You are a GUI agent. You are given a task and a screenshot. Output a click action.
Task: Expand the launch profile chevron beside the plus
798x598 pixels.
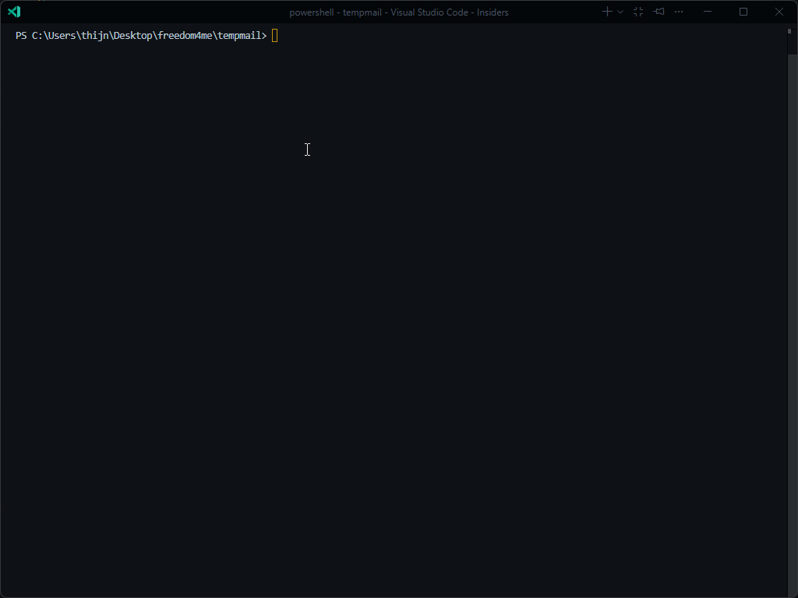[620, 12]
